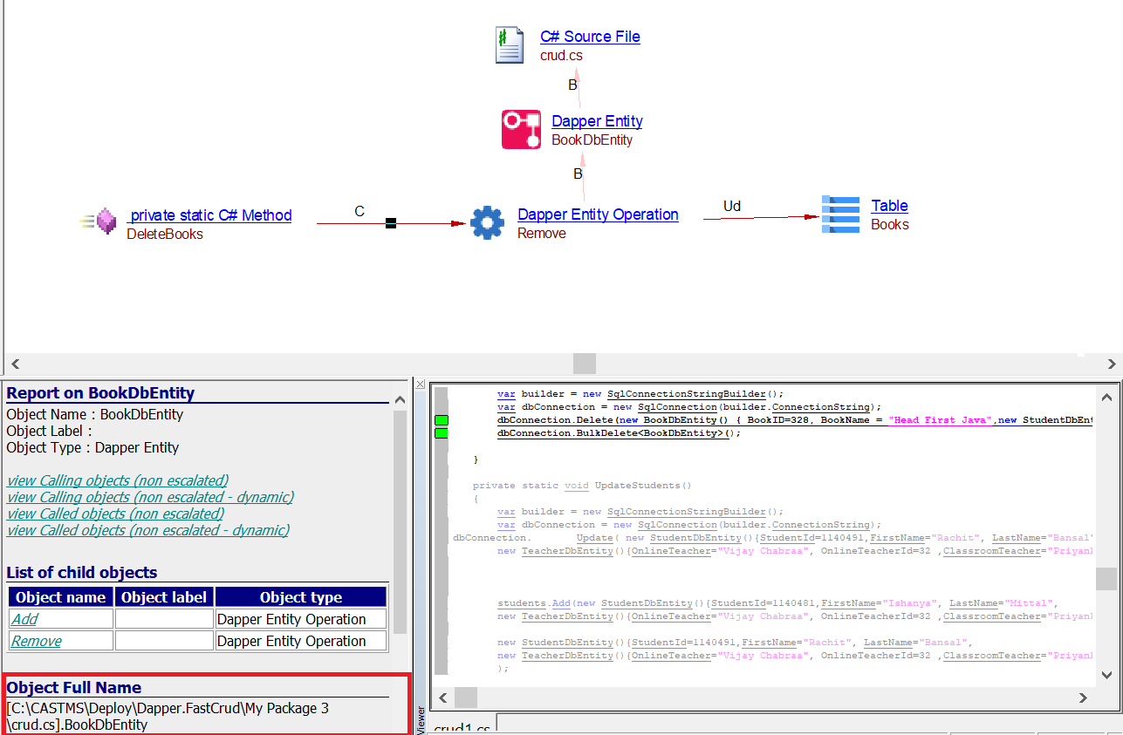Close the code viewer pane
This screenshot has width=1123, height=735.
tap(421, 385)
